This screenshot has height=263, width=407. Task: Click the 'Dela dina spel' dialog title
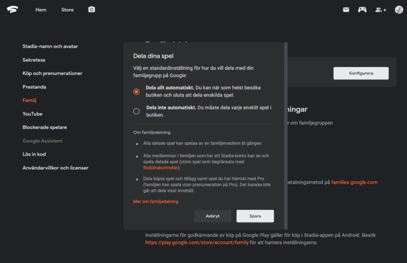point(153,56)
